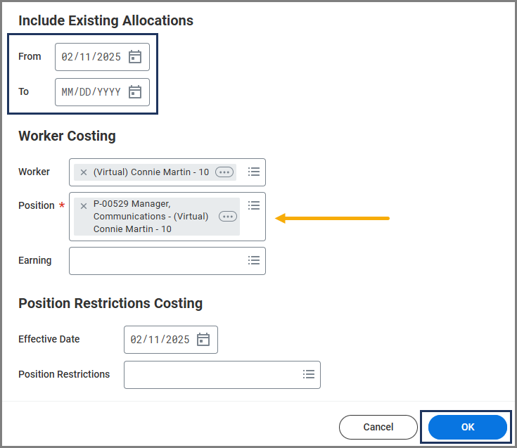Open the To date calendar picker

point(135,92)
